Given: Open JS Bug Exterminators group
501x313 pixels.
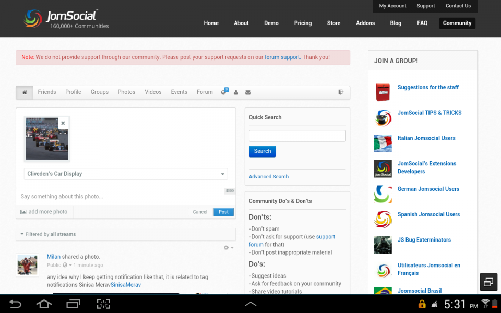Looking at the screenshot, I should pos(424,240).
